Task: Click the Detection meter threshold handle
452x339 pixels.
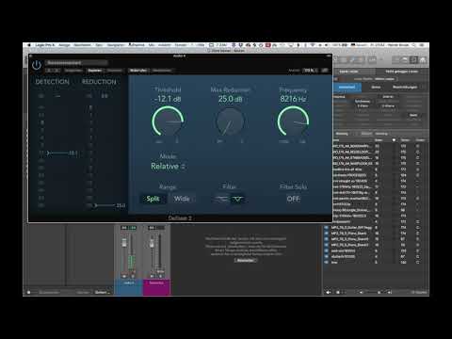Action: click(49, 153)
